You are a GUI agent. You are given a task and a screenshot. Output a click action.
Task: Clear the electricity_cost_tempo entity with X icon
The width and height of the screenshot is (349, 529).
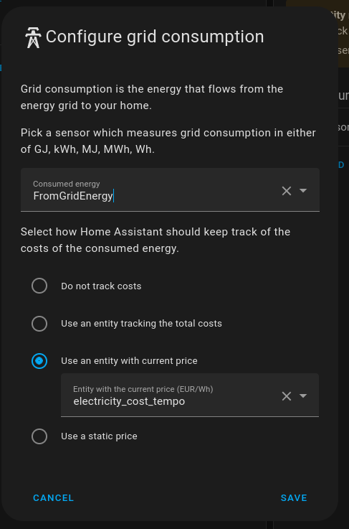point(287,396)
